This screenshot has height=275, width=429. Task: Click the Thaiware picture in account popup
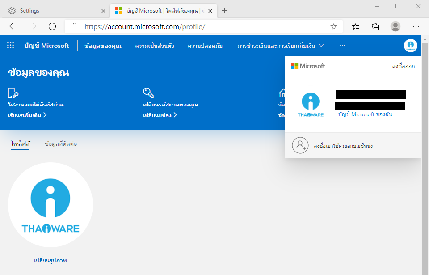click(x=311, y=105)
